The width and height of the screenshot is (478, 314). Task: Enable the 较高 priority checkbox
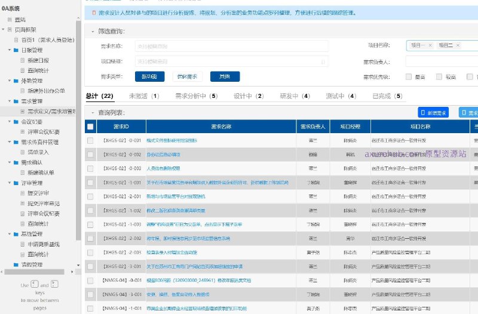pos(439,77)
